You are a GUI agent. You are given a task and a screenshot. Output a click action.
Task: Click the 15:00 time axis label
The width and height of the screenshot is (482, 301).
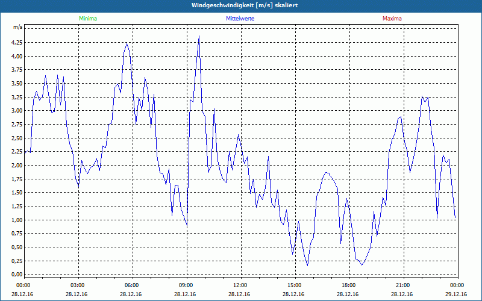click(295, 285)
